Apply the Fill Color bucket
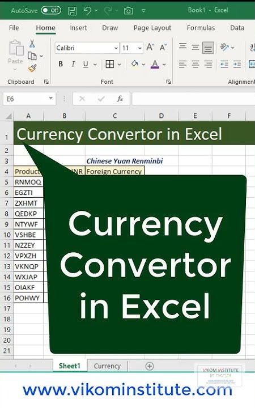The height and width of the screenshot is (408, 255). (134, 63)
